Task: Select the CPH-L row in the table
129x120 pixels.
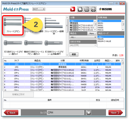Action: pos(62,70)
